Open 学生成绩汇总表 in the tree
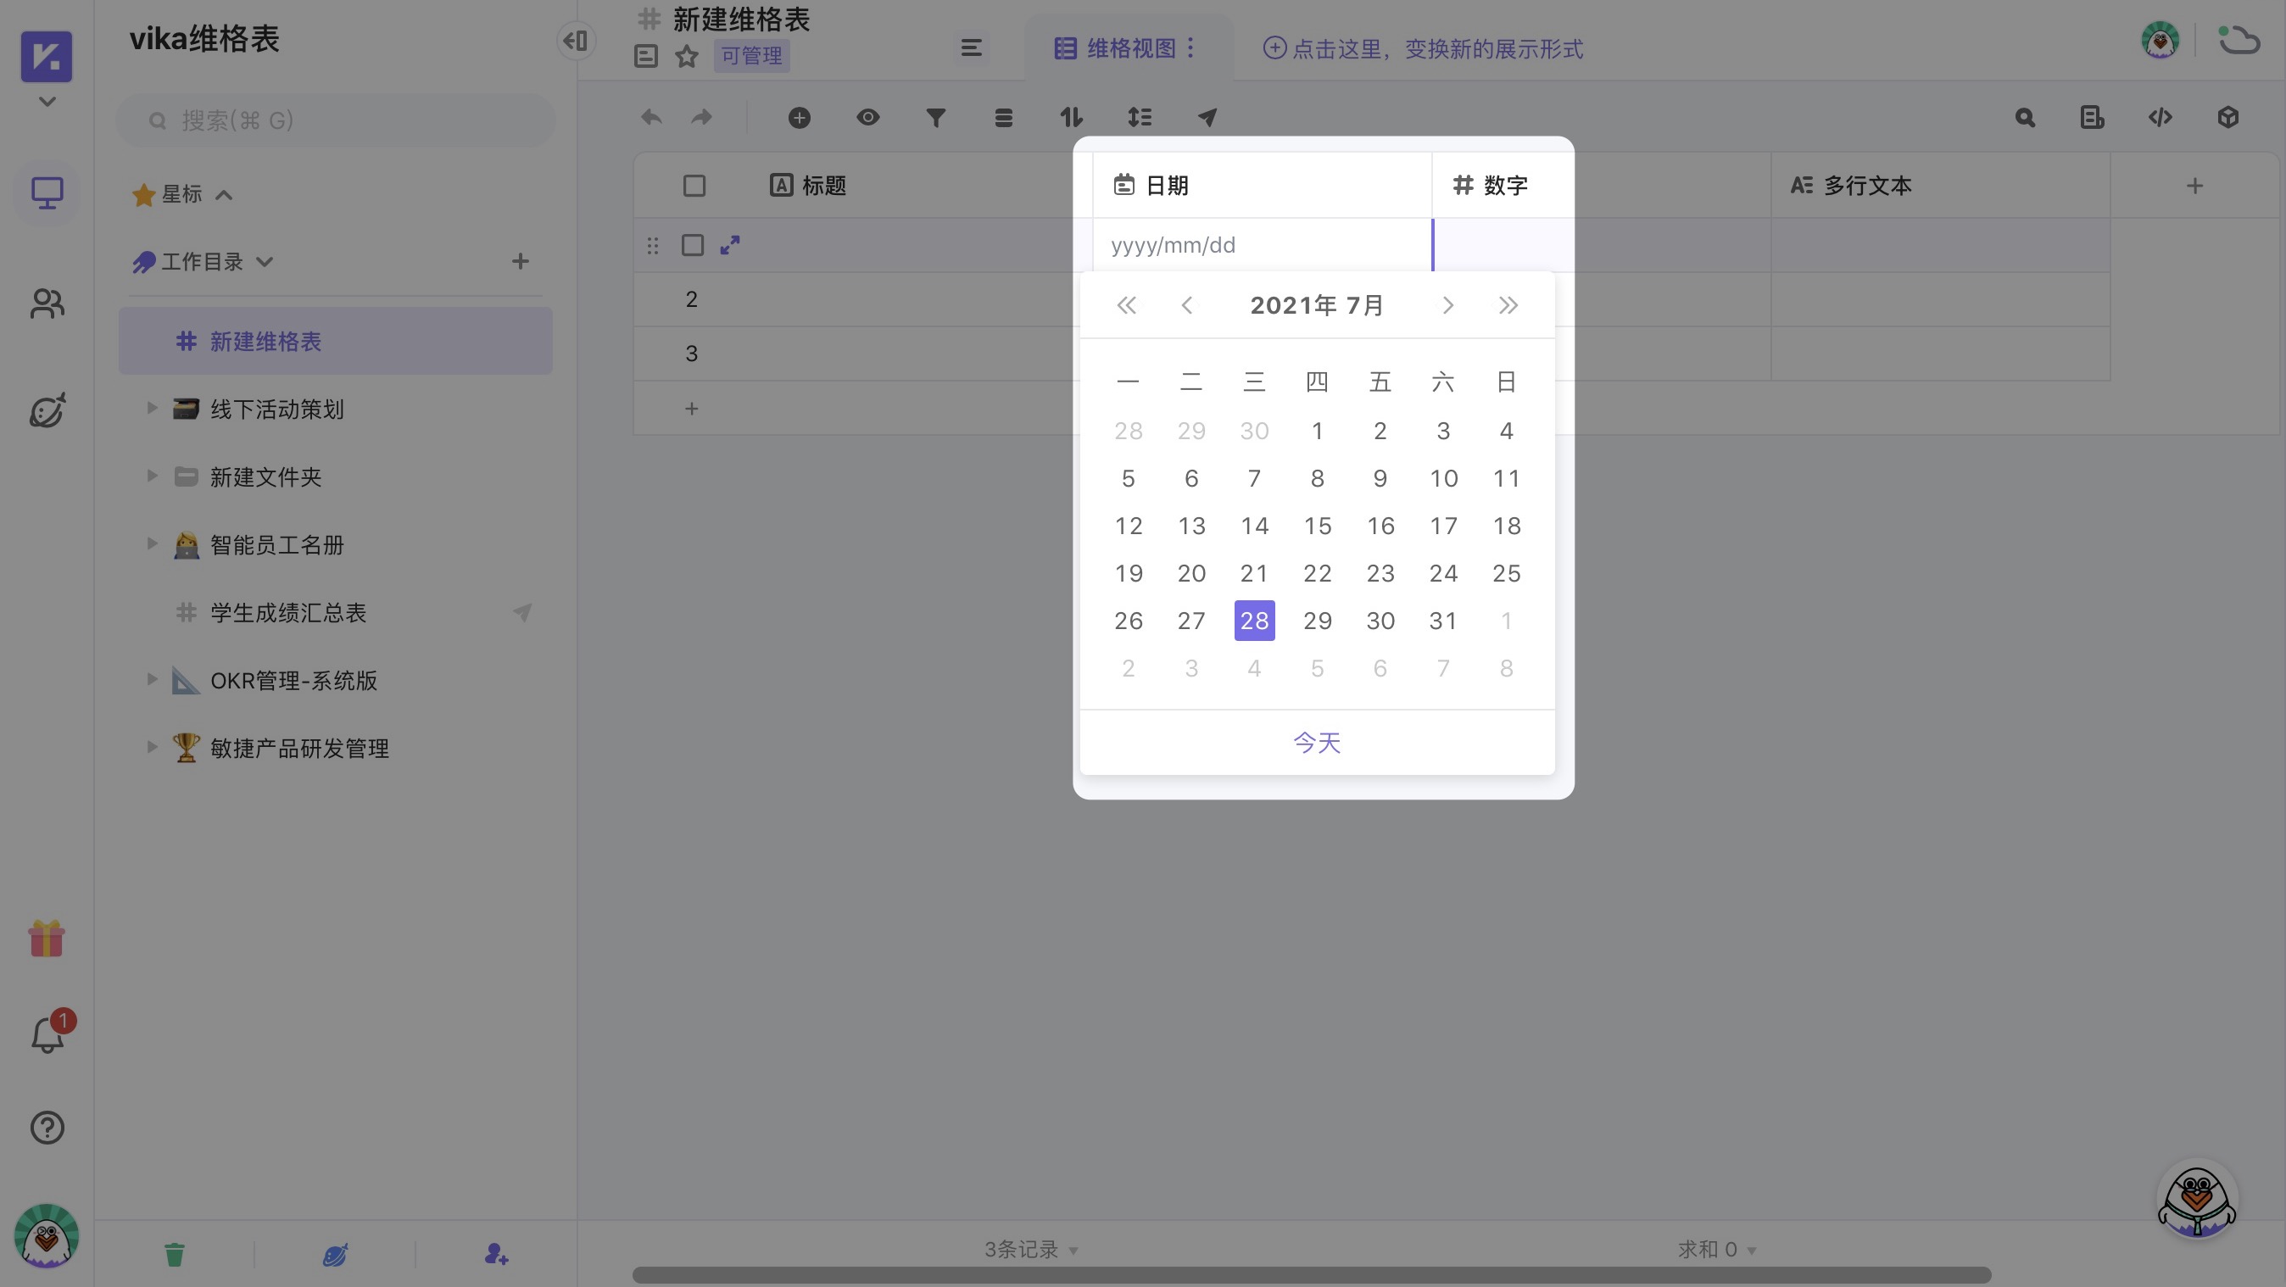2286x1287 pixels. click(x=287, y=612)
